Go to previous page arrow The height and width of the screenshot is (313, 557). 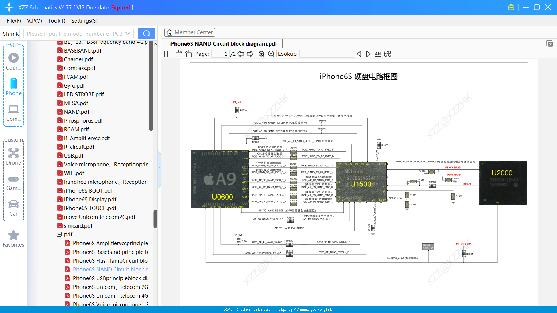pyautogui.click(x=241, y=54)
